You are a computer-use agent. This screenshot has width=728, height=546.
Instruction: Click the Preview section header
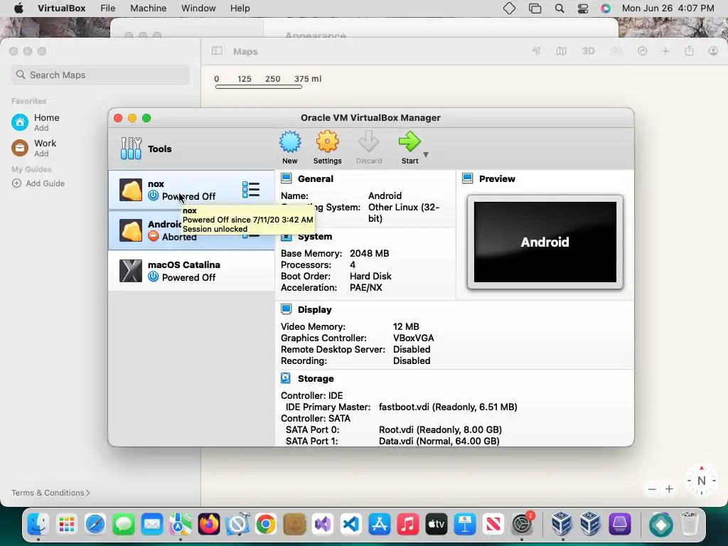point(497,178)
